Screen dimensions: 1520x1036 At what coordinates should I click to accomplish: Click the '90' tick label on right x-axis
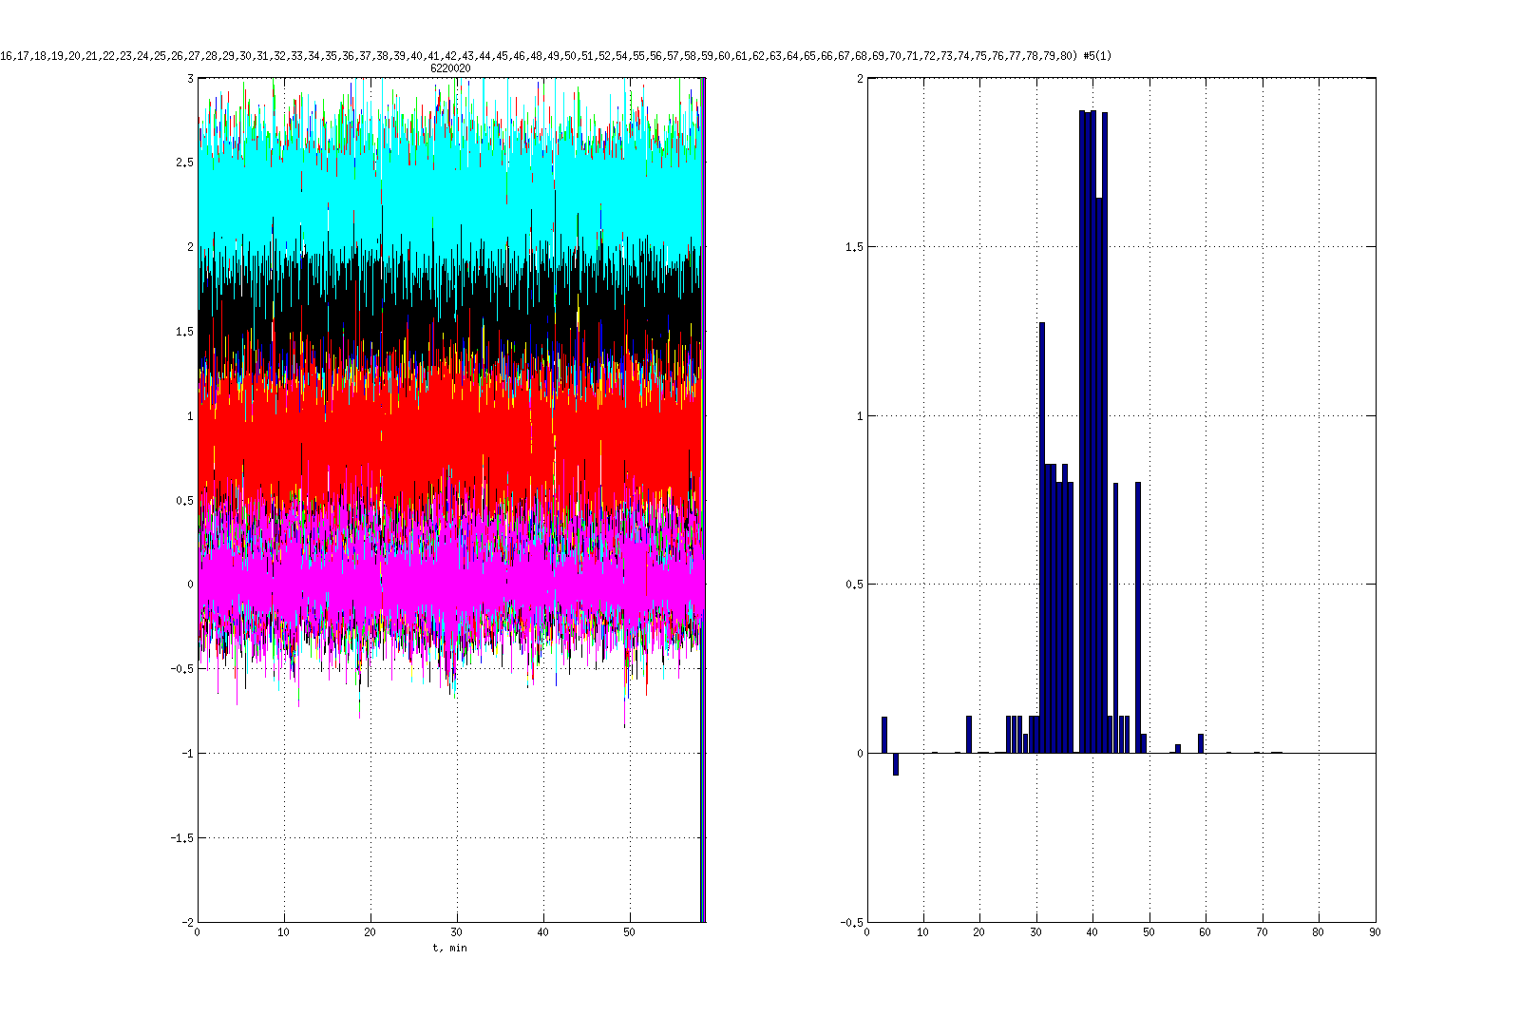[1375, 932]
